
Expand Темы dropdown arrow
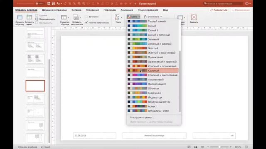121,17
